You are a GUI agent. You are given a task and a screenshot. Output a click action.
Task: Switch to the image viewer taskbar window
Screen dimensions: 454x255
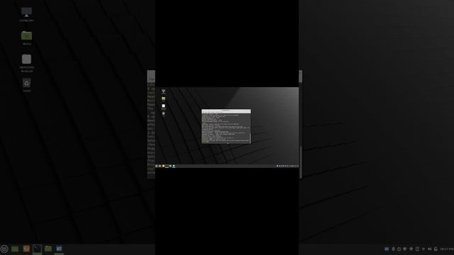pyautogui.click(x=59, y=249)
